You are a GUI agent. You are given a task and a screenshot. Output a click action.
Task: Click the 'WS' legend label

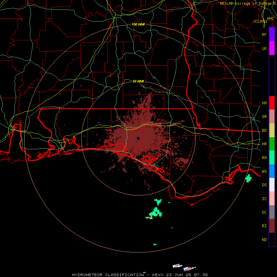[264, 171]
